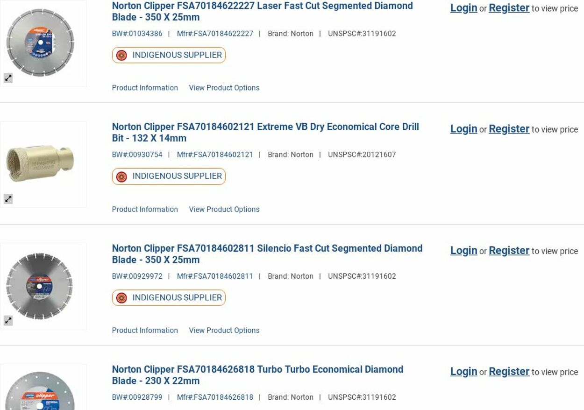Open Silencio Fast Cut blade thumbnail
584x410 pixels.
pos(41,285)
